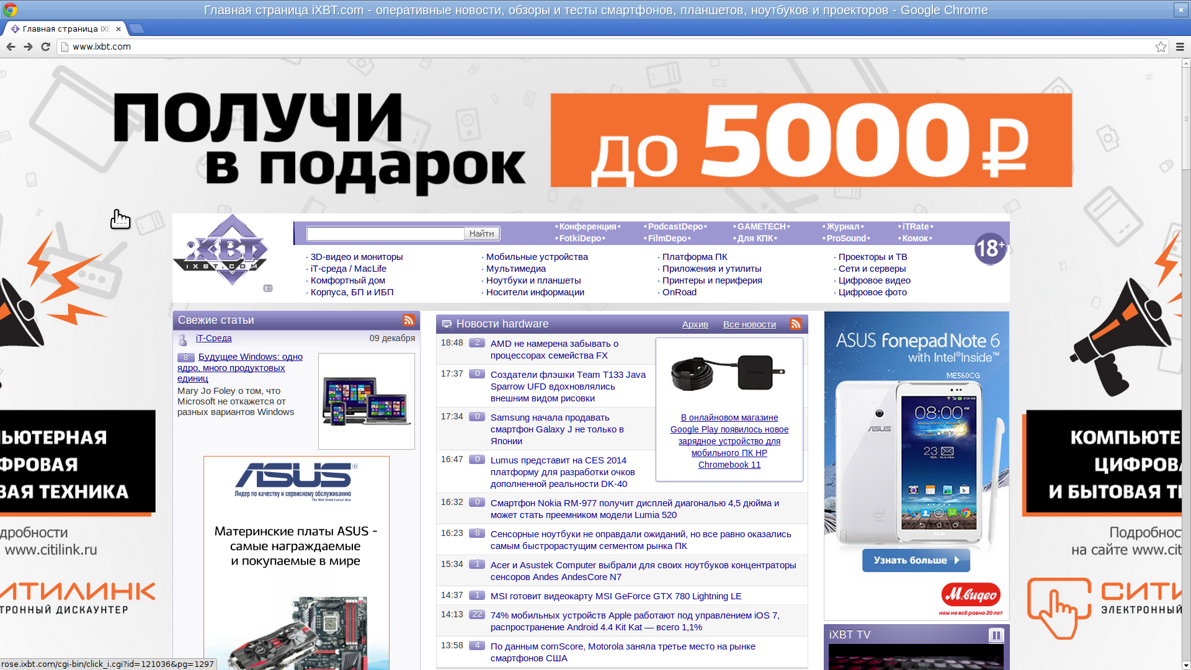
Task: Open a new browser tab
Action: tap(137, 29)
